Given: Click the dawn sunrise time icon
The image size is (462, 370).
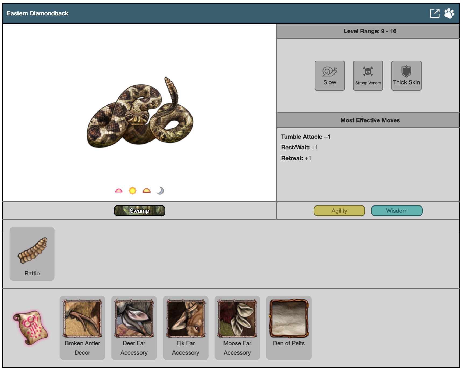Looking at the screenshot, I should 119,191.
